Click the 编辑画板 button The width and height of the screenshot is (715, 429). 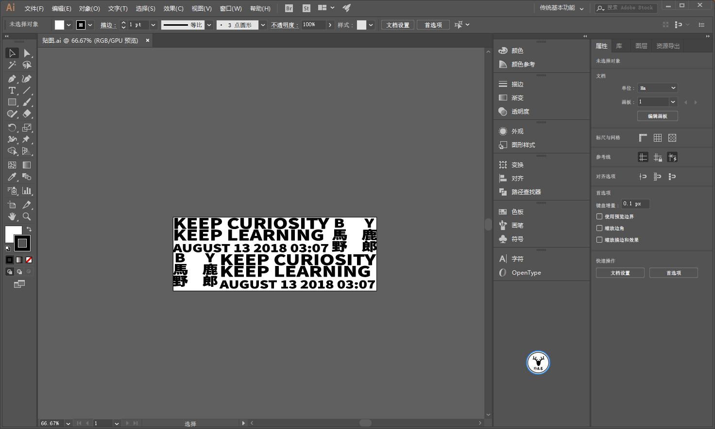pos(658,116)
